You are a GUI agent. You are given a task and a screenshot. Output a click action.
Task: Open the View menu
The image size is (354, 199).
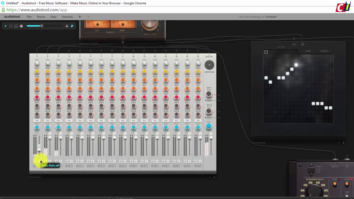click(x=53, y=17)
